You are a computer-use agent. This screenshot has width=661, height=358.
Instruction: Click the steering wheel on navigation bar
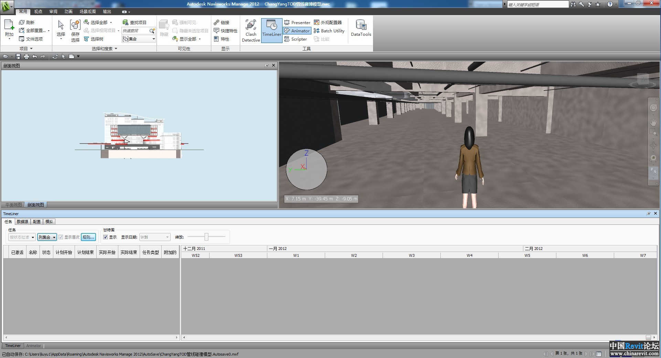[653, 108]
